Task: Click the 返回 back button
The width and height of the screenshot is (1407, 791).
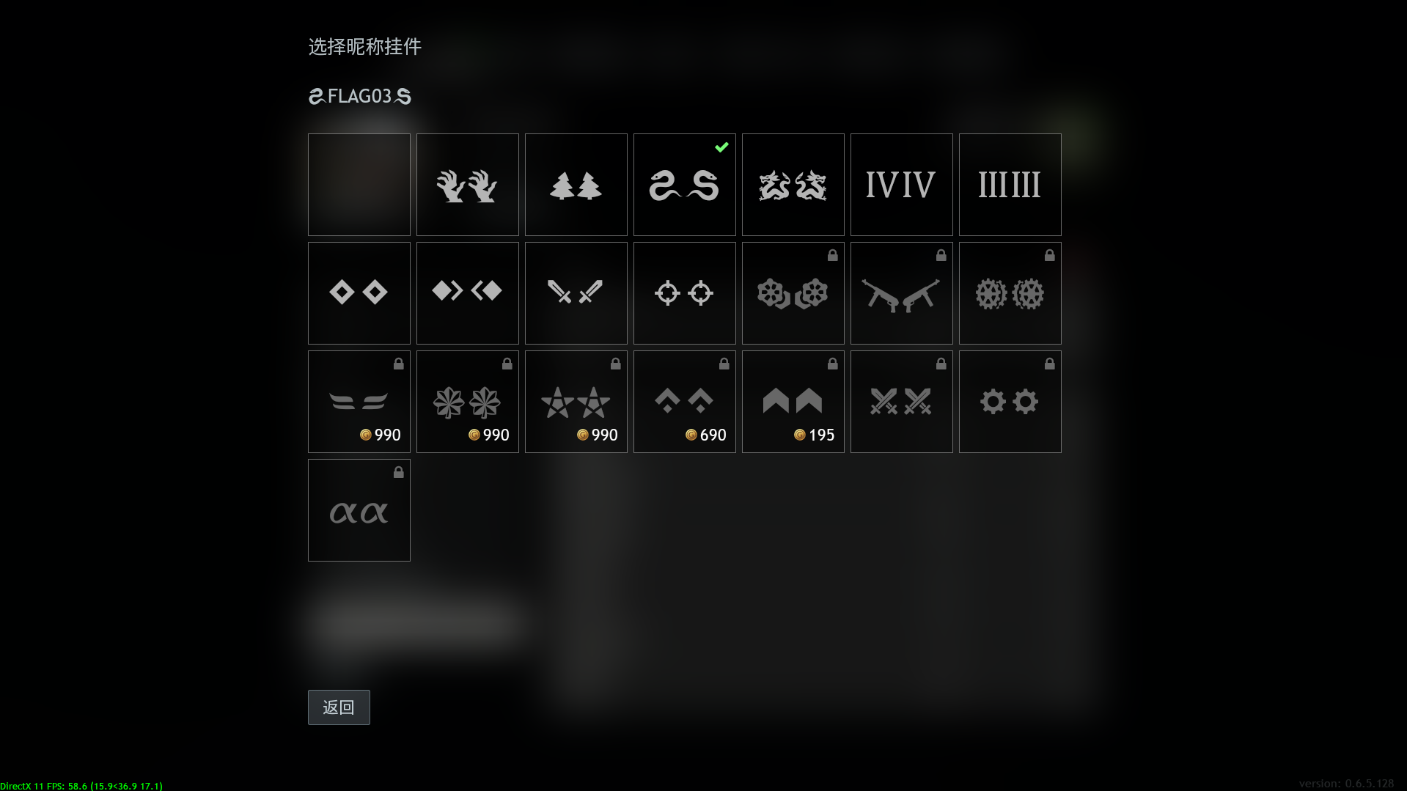Action: [x=339, y=707]
